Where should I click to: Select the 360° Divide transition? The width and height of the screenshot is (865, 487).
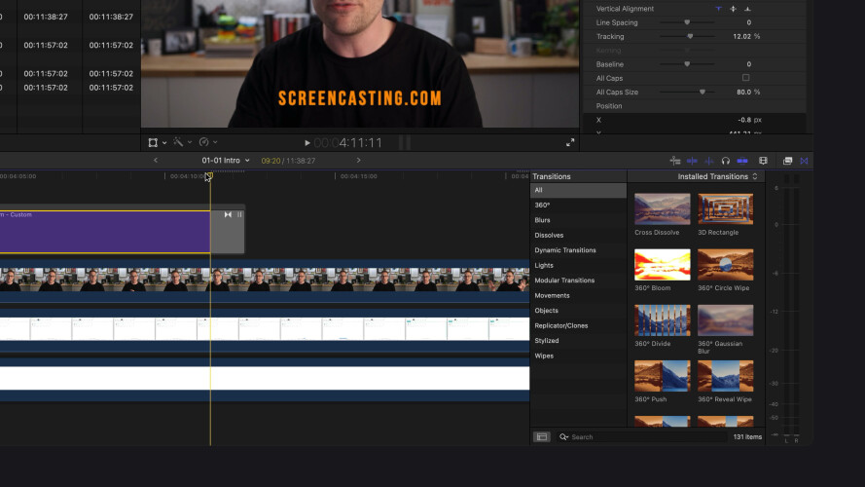click(662, 320)
